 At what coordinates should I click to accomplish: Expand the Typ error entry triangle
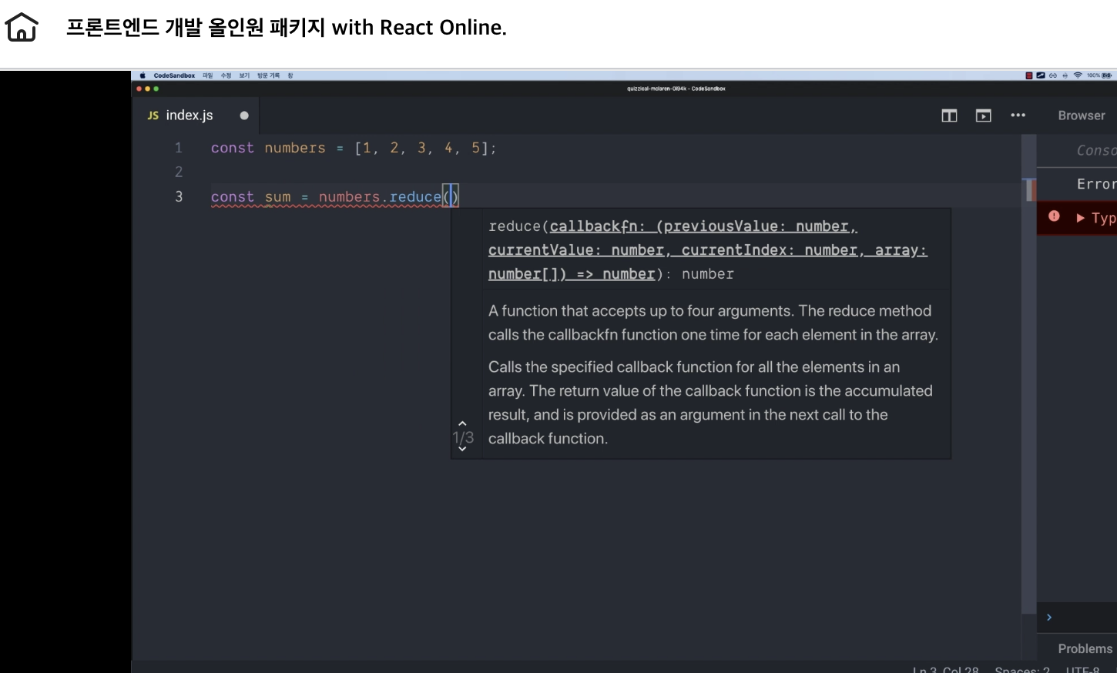[x=1081, y=218]
